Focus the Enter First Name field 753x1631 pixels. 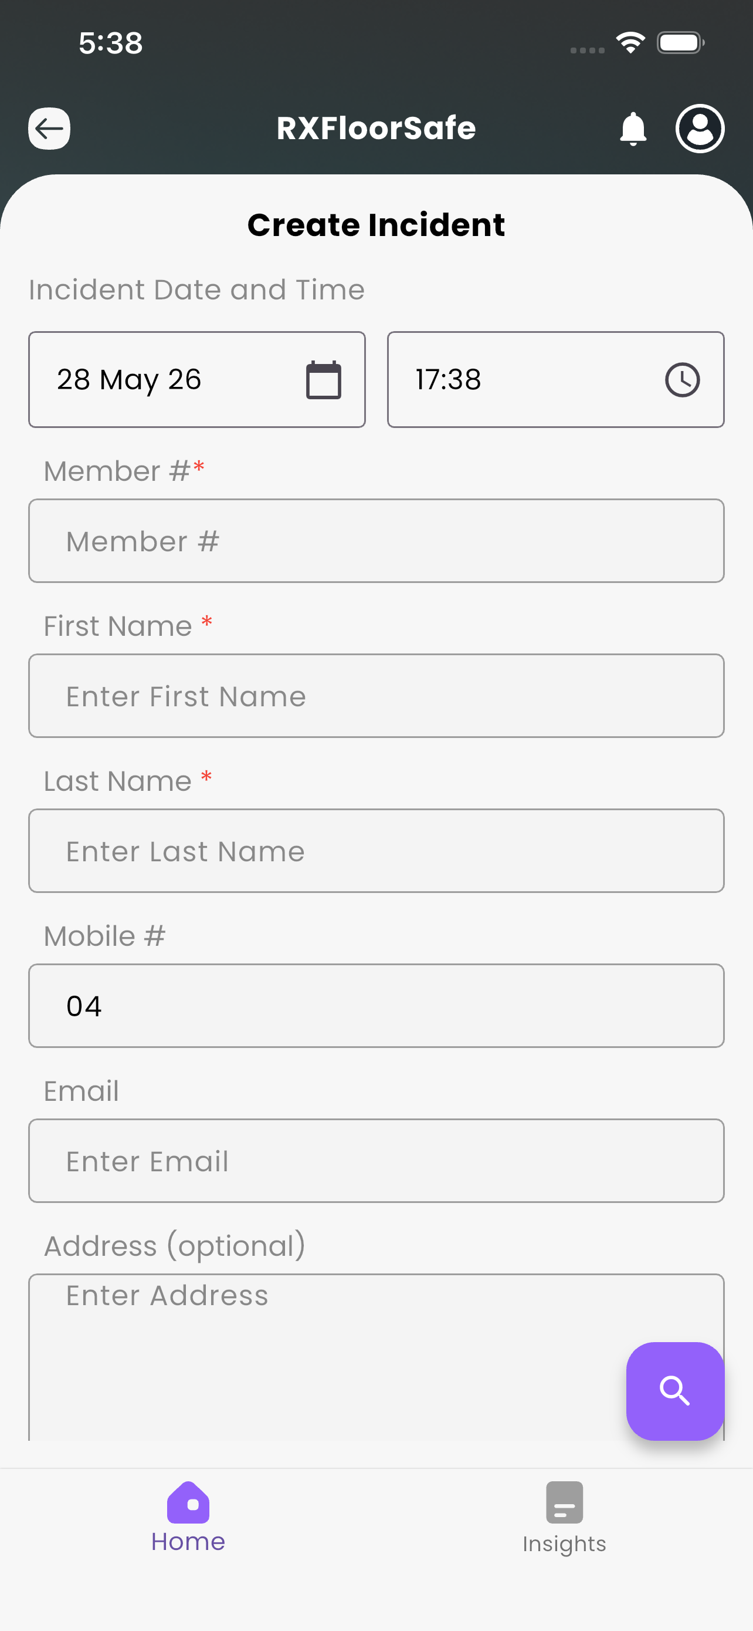click(x=376, y=696)
